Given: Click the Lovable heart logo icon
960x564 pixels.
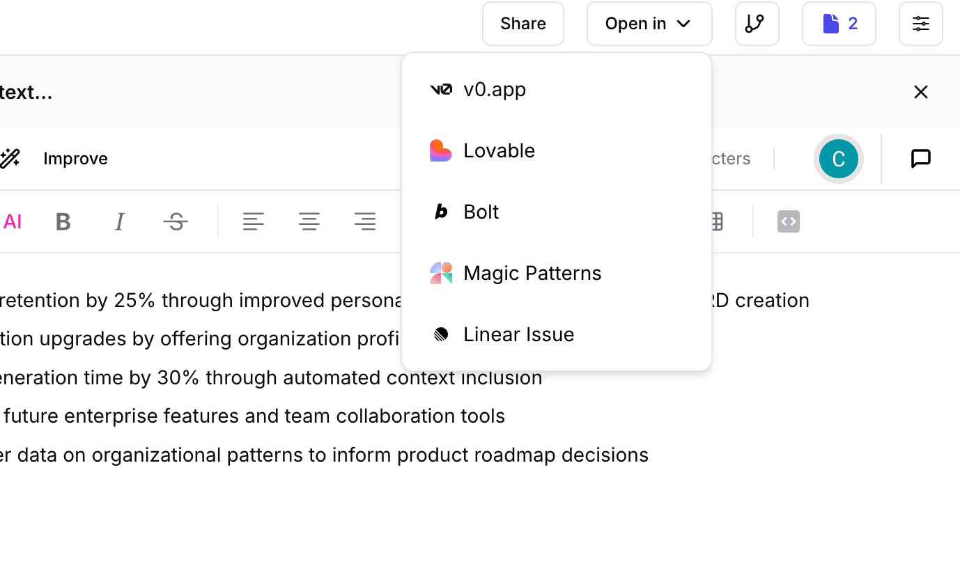Looking at the screenshot, I should pos(440,150).
